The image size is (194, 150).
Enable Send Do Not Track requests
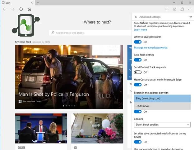(x=138, y=72)
